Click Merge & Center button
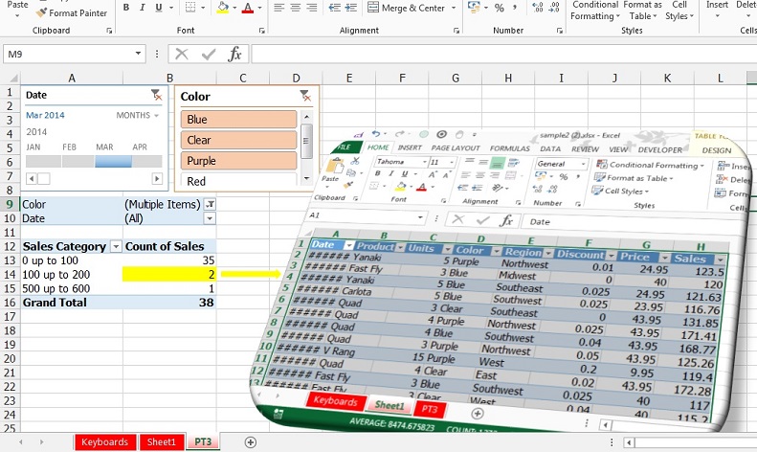Image resolution: width=757 pixels, height=452 pixels. pos(412,8)
